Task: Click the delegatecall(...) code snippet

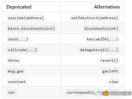Action: [x=99, y=50]
